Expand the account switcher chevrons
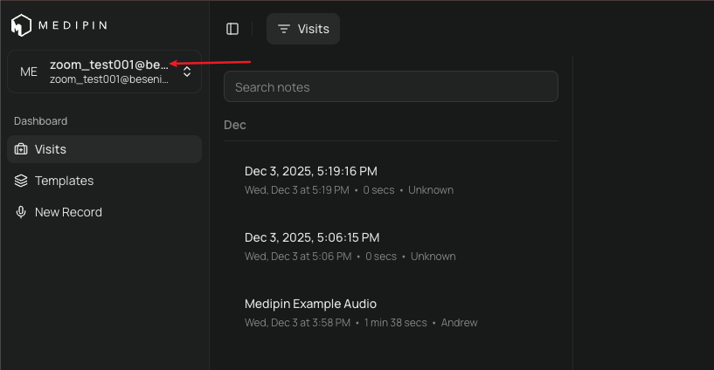 [x=187, y=72]
